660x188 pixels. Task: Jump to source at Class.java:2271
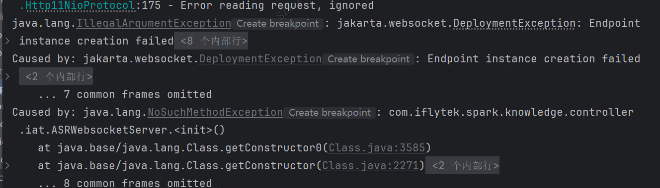(x=370, y=166)
